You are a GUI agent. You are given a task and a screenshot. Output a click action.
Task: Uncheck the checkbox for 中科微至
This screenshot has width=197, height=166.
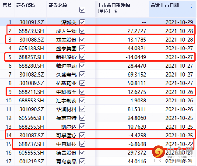pyautogui.click(x=82, y=92)
